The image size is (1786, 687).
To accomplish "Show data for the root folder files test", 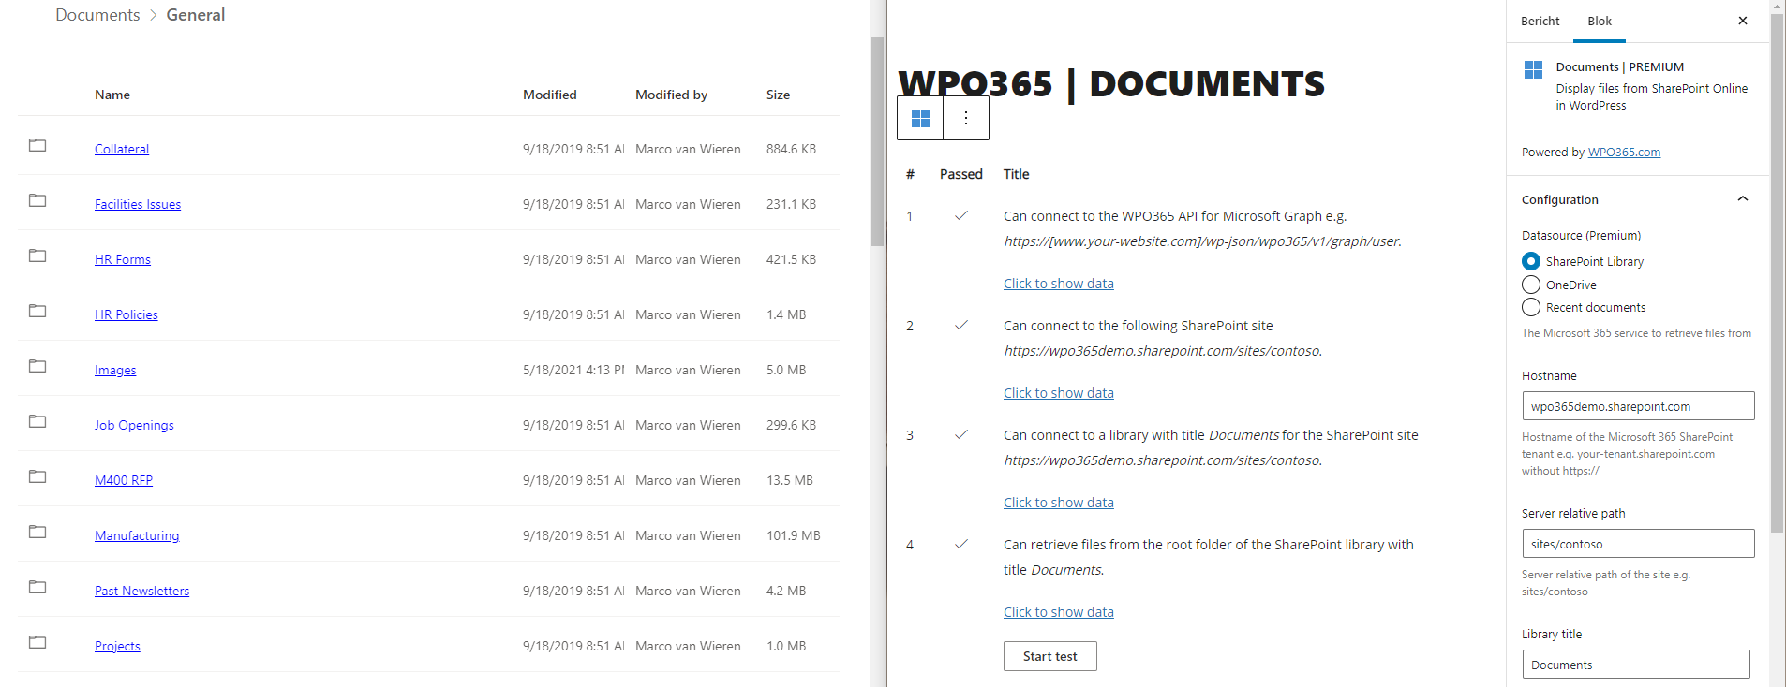I will click(x=1059, y=612).
